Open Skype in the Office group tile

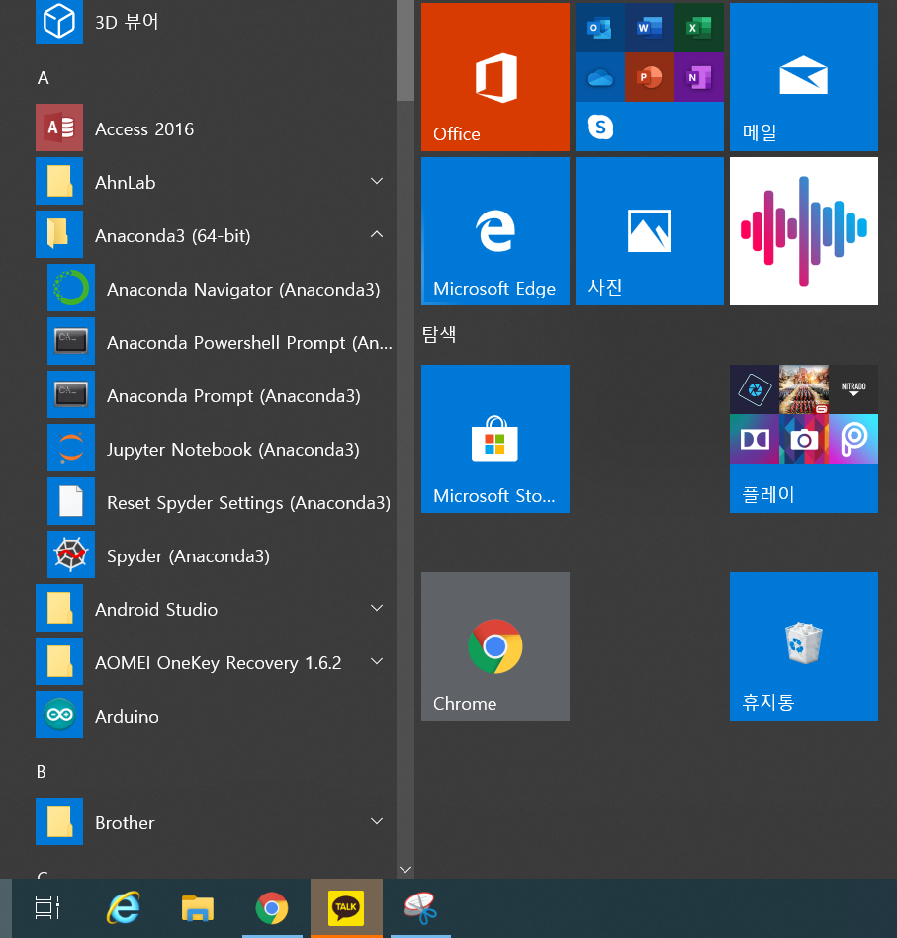(x=600, y=127)
